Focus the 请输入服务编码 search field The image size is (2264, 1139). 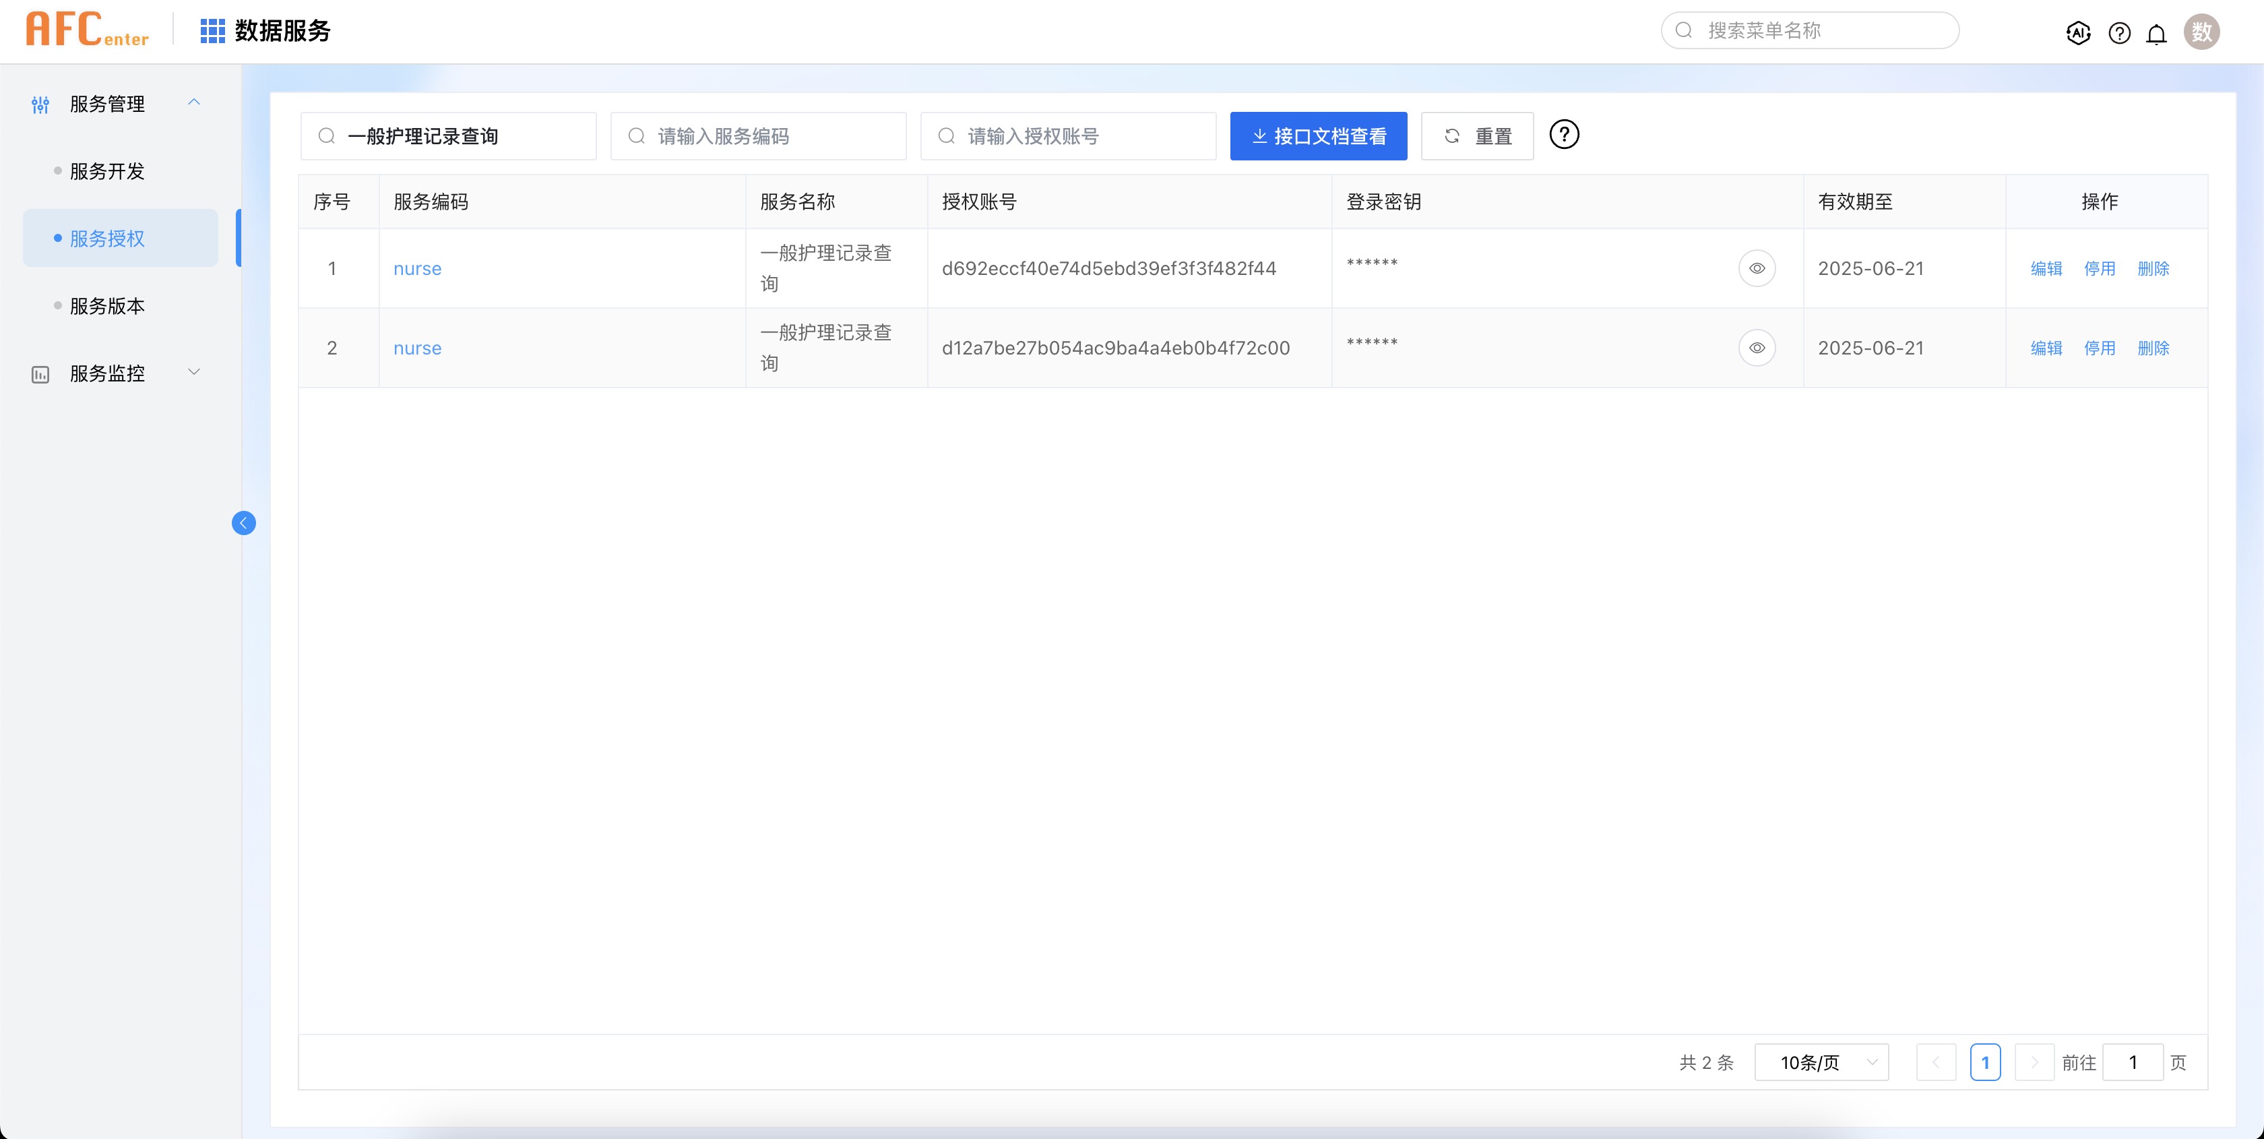point(757,136)
